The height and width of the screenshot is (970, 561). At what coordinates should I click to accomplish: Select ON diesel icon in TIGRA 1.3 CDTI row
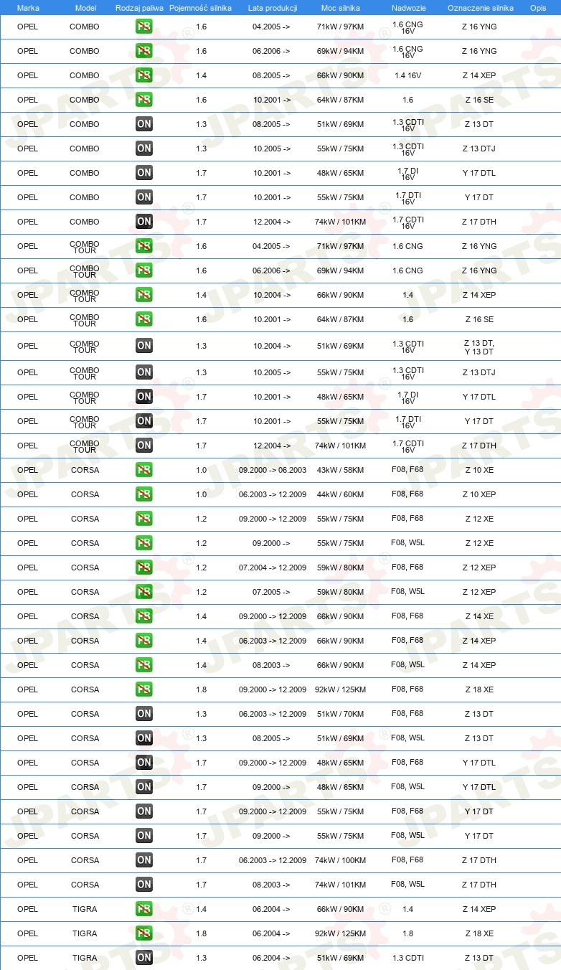coord(143,958)
